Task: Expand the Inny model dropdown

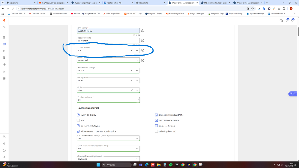Action: (x=137, y=60)
